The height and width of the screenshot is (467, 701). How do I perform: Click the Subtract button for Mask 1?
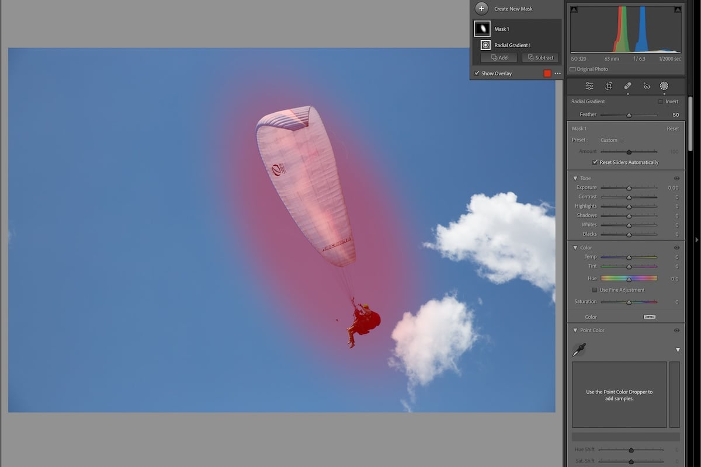coord(540,57)
